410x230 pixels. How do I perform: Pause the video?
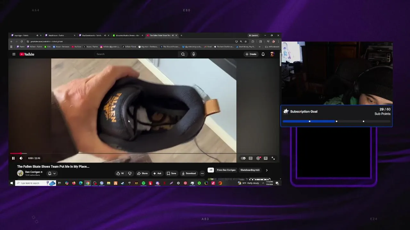coord(13,158)
